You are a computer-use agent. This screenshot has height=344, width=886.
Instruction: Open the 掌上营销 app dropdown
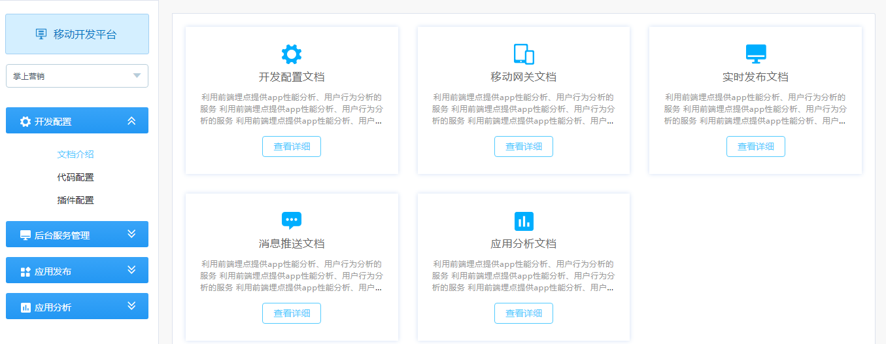point(77,76)
